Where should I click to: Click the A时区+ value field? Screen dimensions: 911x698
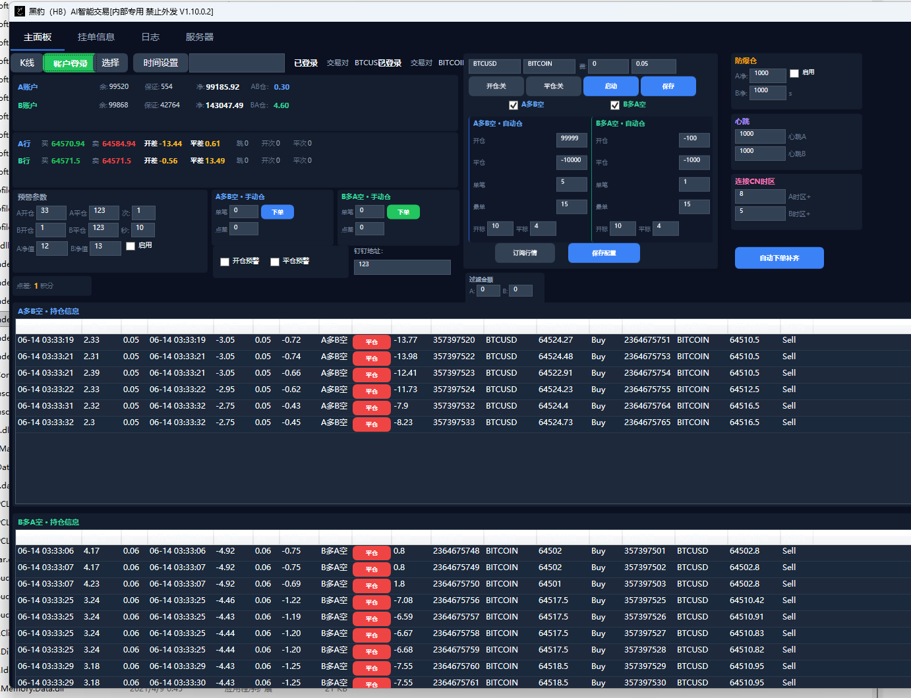coord(760,196)
